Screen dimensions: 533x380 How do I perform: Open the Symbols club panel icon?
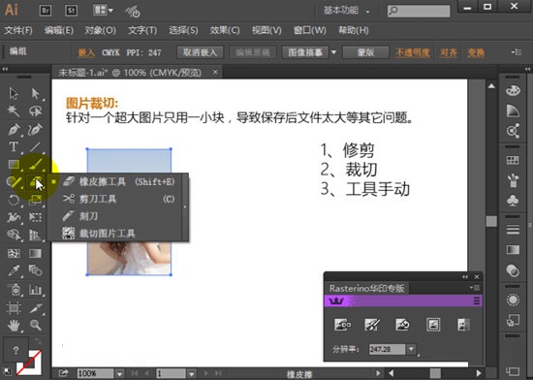pyautogui.click(x=513, y=201)
